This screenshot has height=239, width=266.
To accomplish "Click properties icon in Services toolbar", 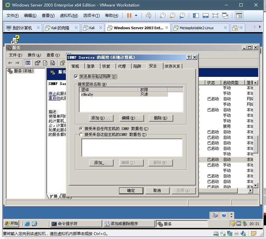I will pos(37,63).
